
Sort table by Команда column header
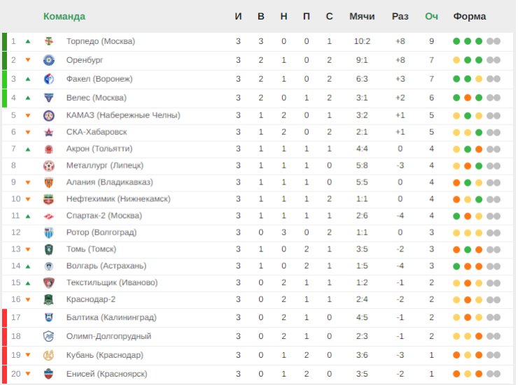[x=64, y=16]
